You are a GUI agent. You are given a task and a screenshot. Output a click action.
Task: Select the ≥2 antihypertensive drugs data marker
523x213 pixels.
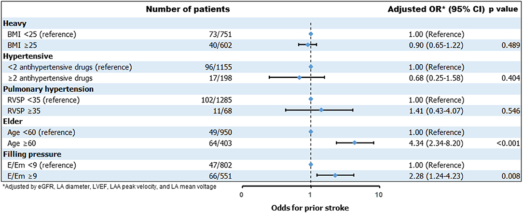(299, 77)
